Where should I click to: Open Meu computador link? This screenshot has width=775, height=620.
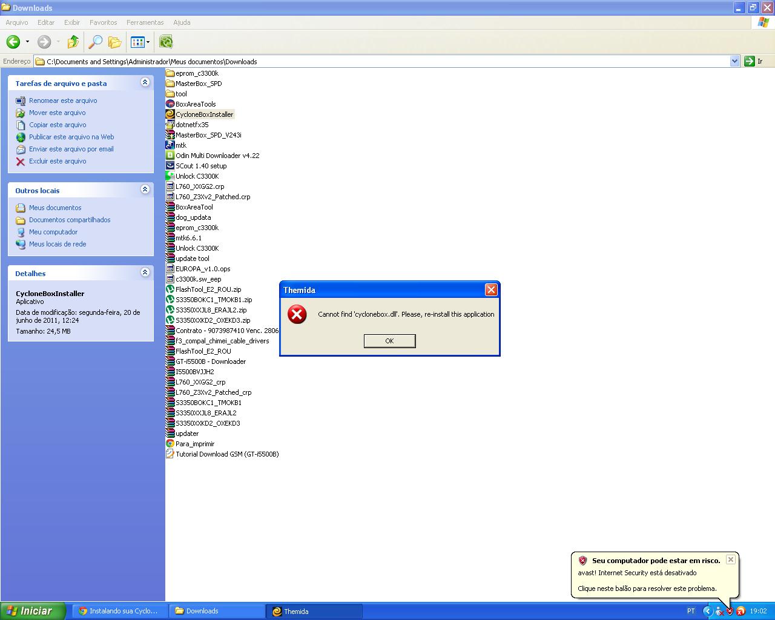point(53,232)
